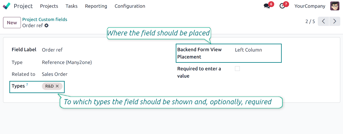Open Backend Form View Placement dropdown
Viewport: 343px width, 134px height.
(256, 50)
